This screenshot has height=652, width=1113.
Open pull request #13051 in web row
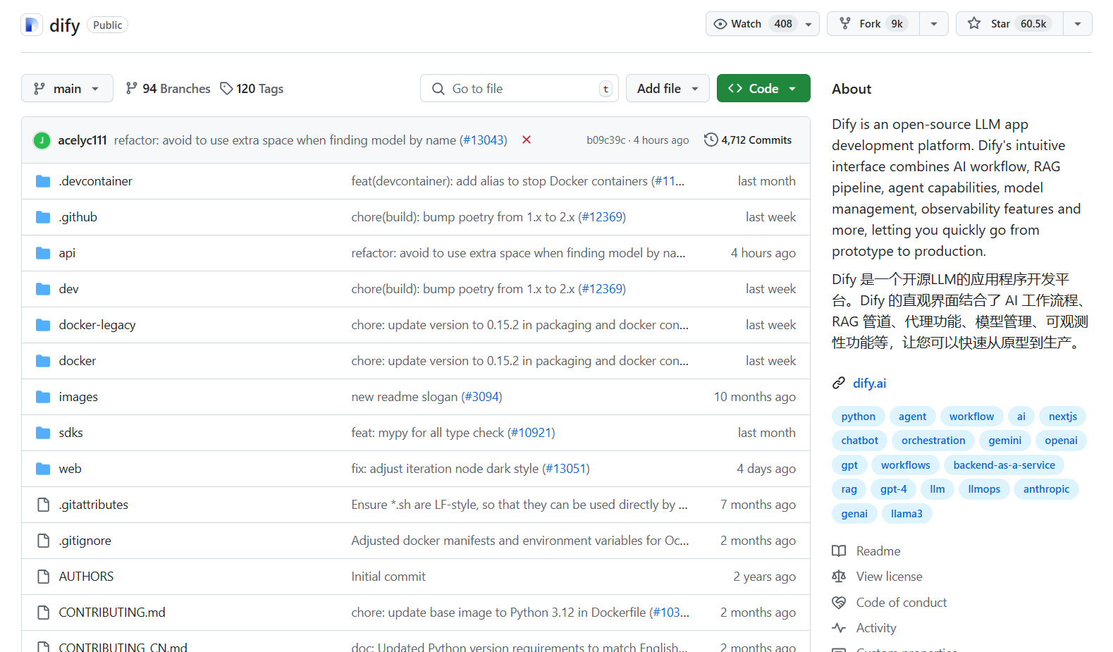pos(566,469)
